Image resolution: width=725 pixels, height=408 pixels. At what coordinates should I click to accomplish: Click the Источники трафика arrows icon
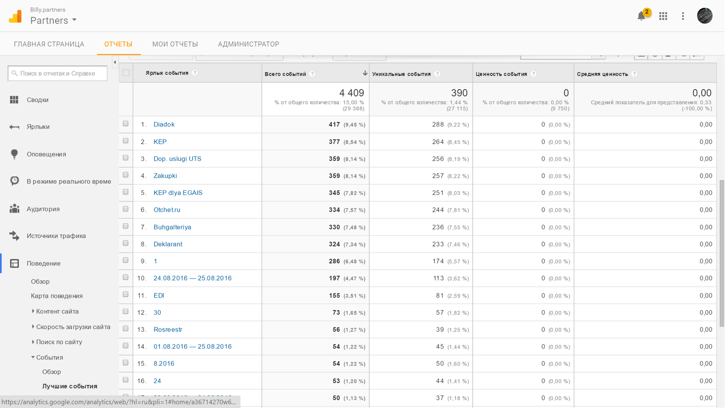click(14, 236)
